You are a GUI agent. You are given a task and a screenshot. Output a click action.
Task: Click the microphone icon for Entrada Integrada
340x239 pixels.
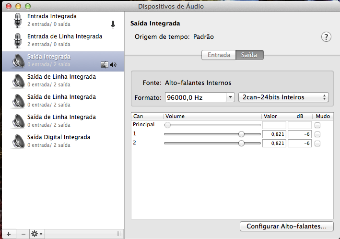tap(18, 21)
